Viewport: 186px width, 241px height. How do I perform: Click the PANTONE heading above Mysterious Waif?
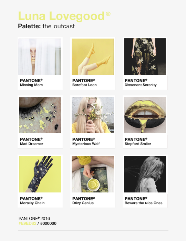(84, 139)
